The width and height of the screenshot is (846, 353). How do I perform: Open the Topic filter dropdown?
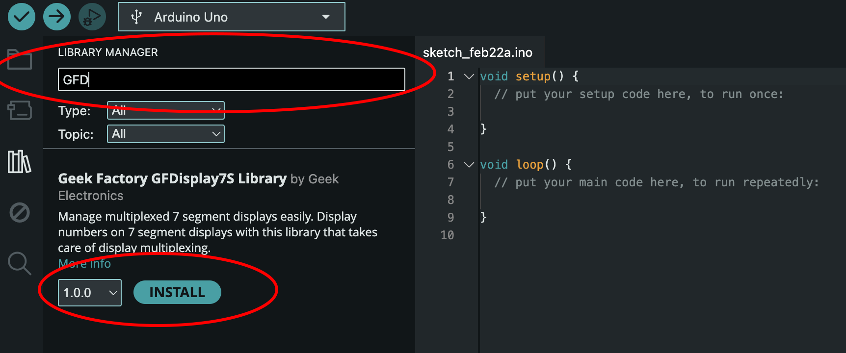(166, 134)
